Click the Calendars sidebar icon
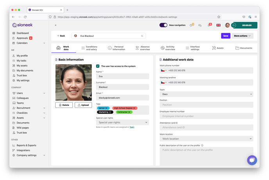Screen dimensions: 269x180 (14, 43)
